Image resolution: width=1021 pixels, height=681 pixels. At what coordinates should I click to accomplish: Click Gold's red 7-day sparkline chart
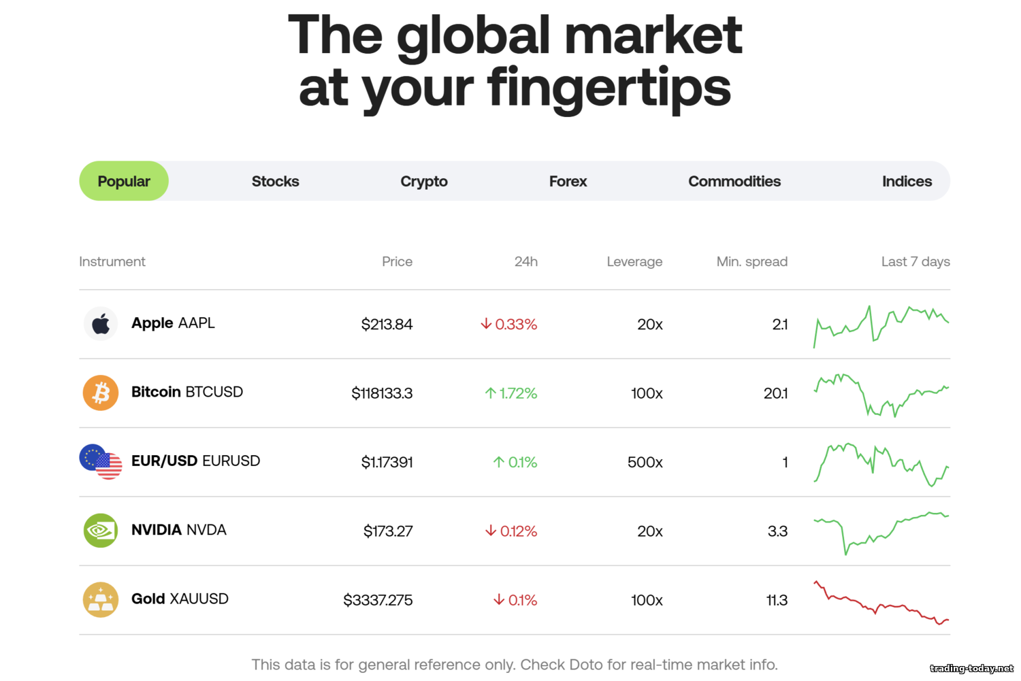click(x=881, y=603)
